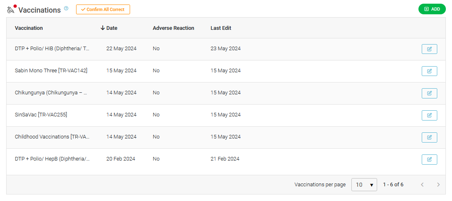
Task: Sort by Last Edit column header
Action: (221, 28)
